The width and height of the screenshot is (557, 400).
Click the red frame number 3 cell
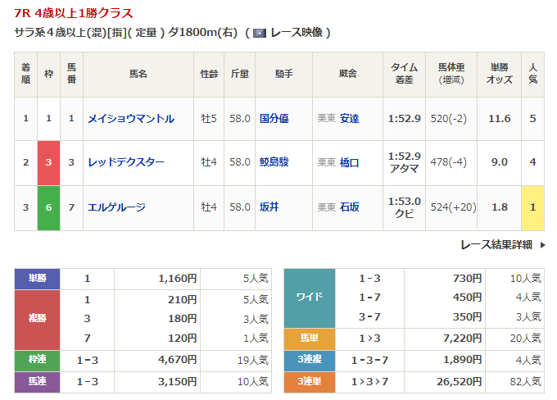click(48, 162)
